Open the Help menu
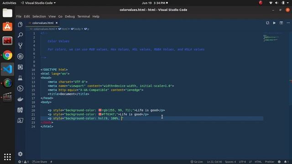This screenshot has width=292, height=164. 96,16
